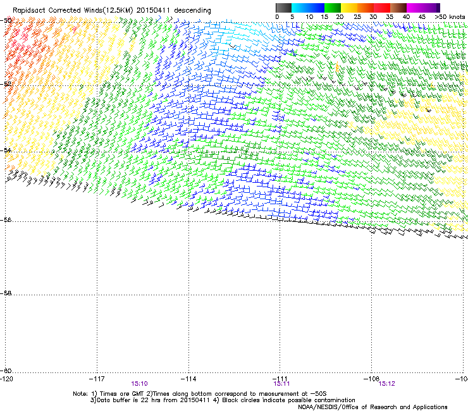
Task: Click the note 'Times are GMT'
Action: click(122, 394)
